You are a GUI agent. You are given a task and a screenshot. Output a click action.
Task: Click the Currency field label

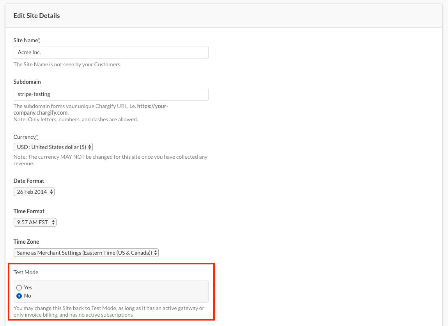point(26,137)
